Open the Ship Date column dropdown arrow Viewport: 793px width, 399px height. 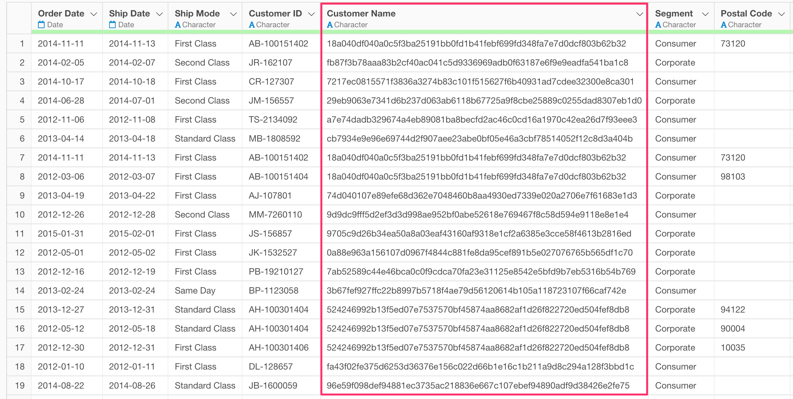(160, 14)
